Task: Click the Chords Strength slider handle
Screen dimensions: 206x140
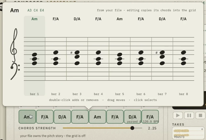Action: [132, 128]
